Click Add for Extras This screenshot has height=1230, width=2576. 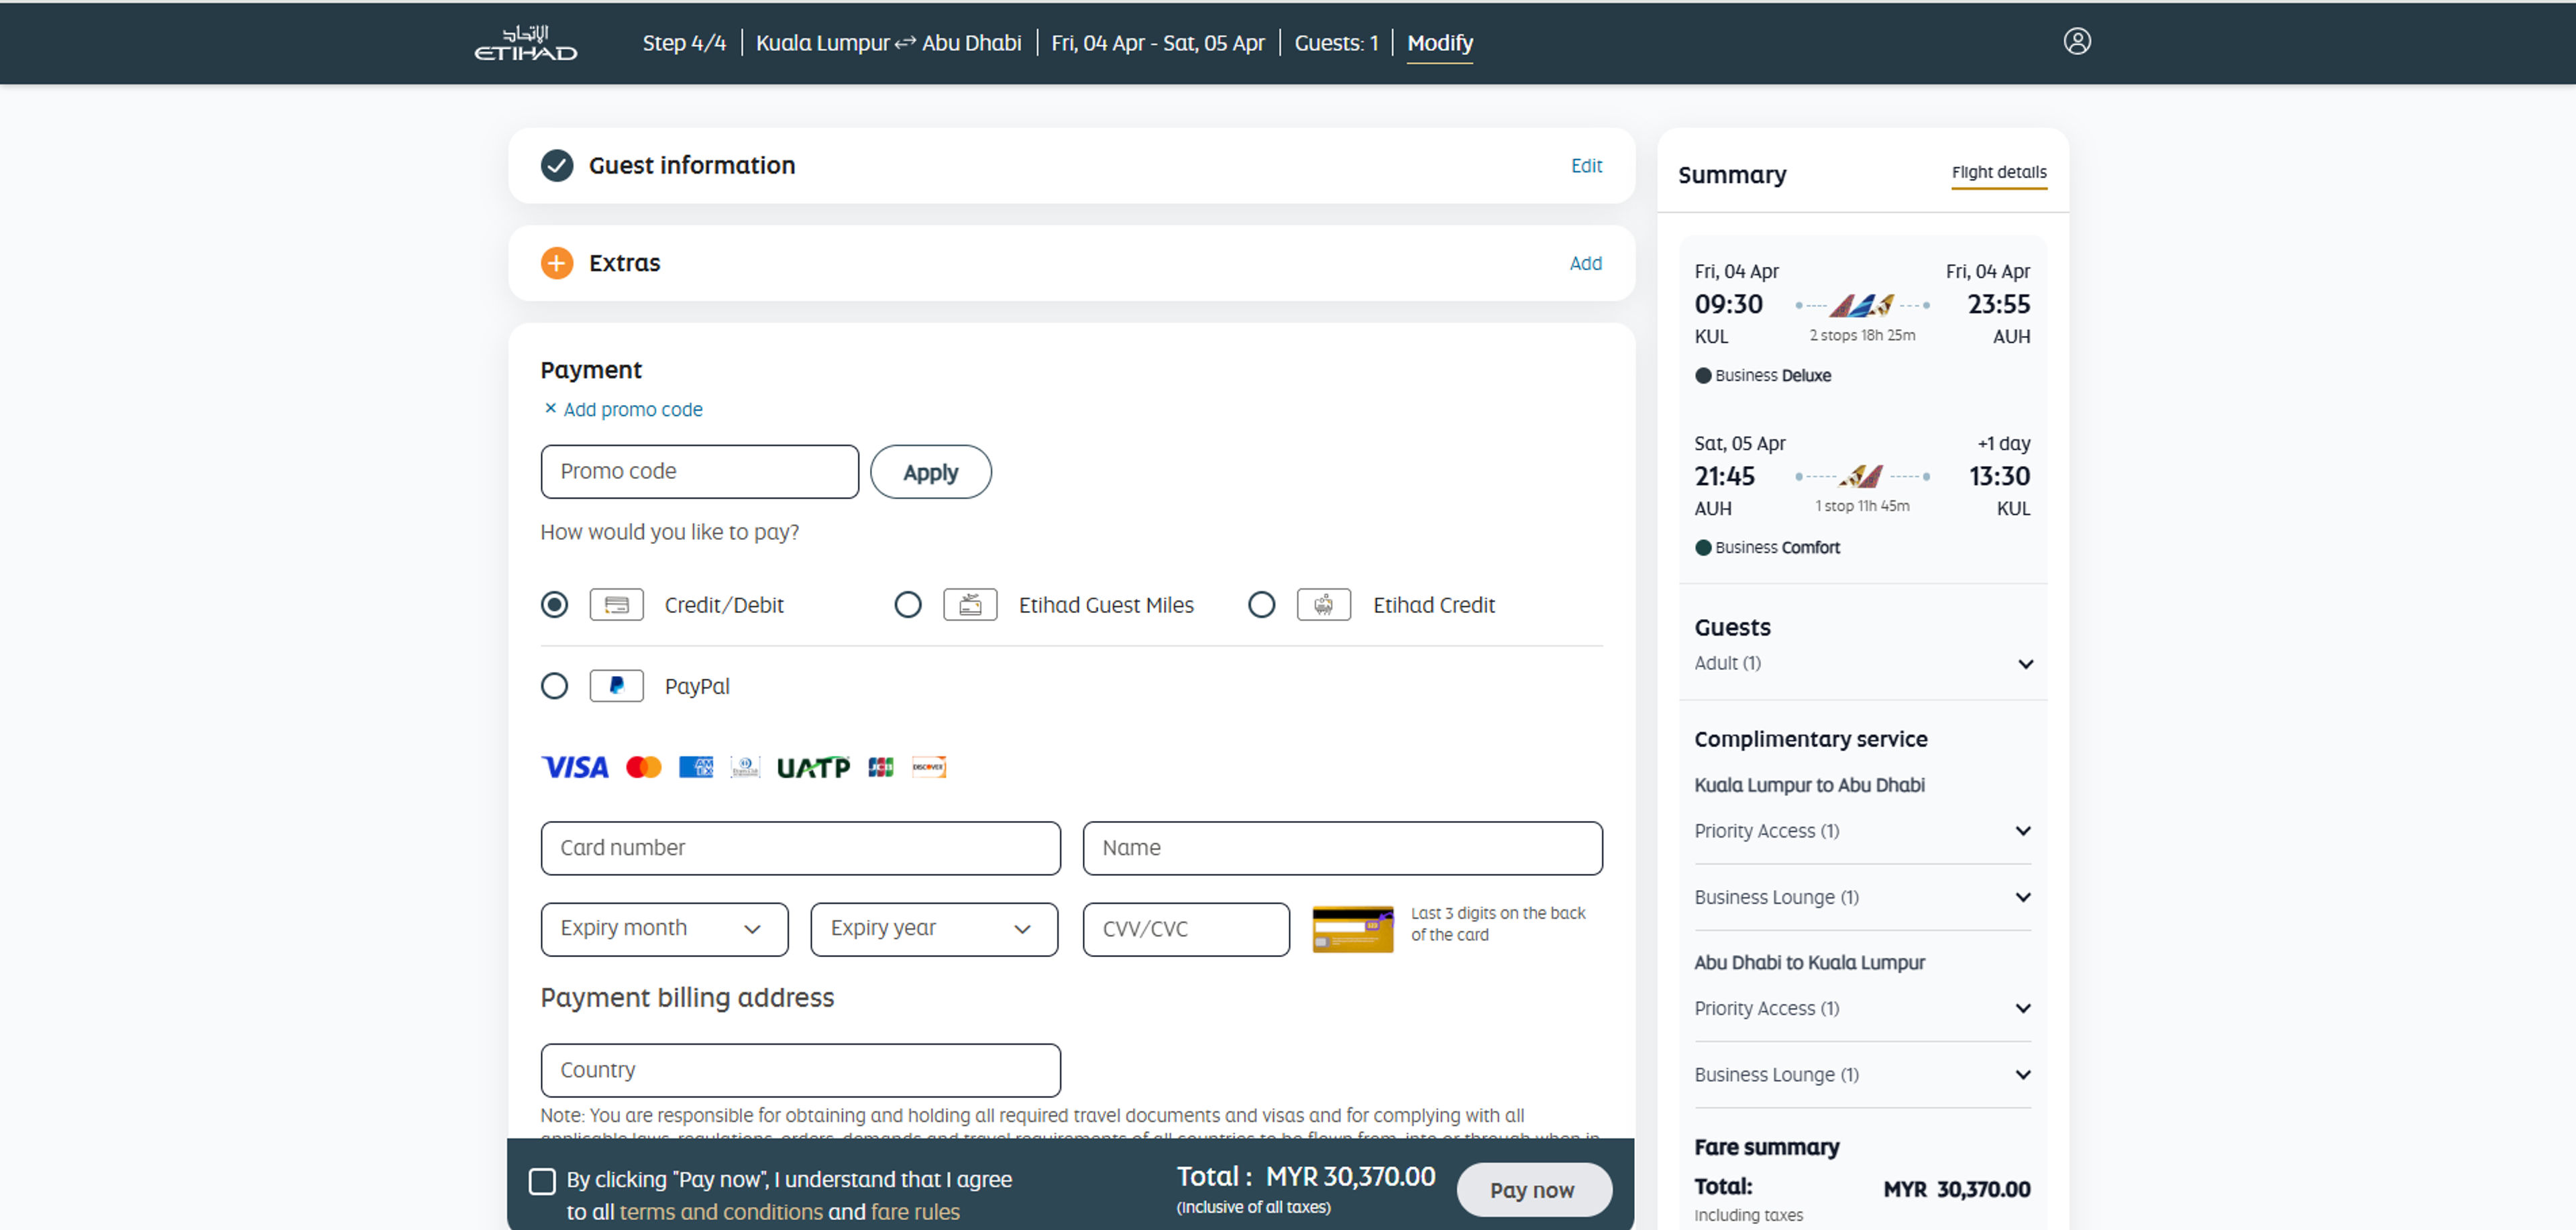tap(1585, 263)
